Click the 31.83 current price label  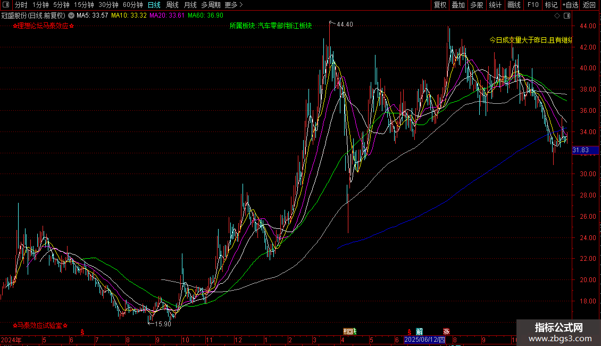point(580,151)
